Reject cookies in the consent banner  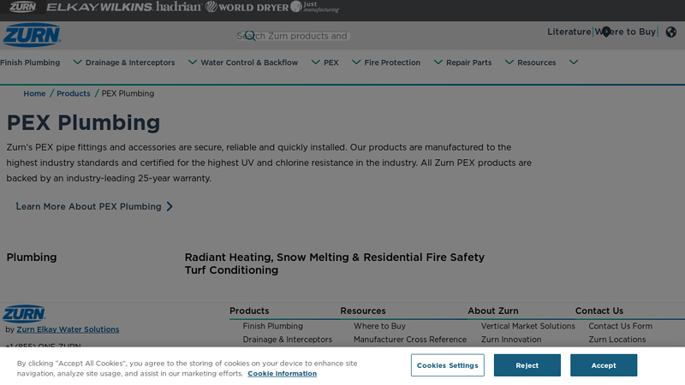click(527, 365)
